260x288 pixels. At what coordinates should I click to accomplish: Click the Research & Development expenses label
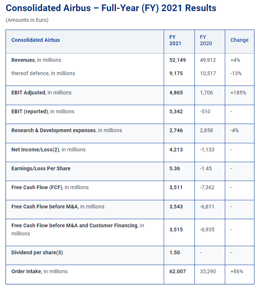pos(67,130)
